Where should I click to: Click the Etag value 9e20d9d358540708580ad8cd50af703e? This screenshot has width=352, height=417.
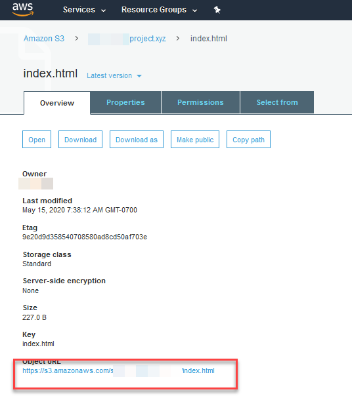85,237
